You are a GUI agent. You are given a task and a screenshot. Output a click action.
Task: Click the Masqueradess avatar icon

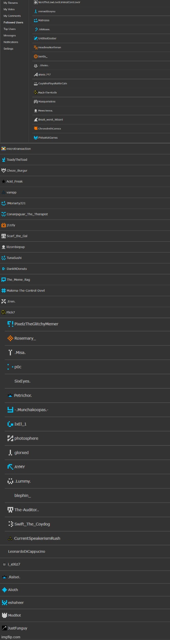pos(36,101)
